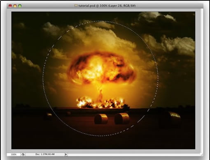Click the mushroom cloud fireball on the canvas
This screenshot has width=210, height=160.
(101, 68)
